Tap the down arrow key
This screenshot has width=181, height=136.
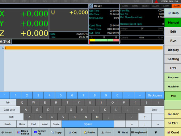point(145,124)
